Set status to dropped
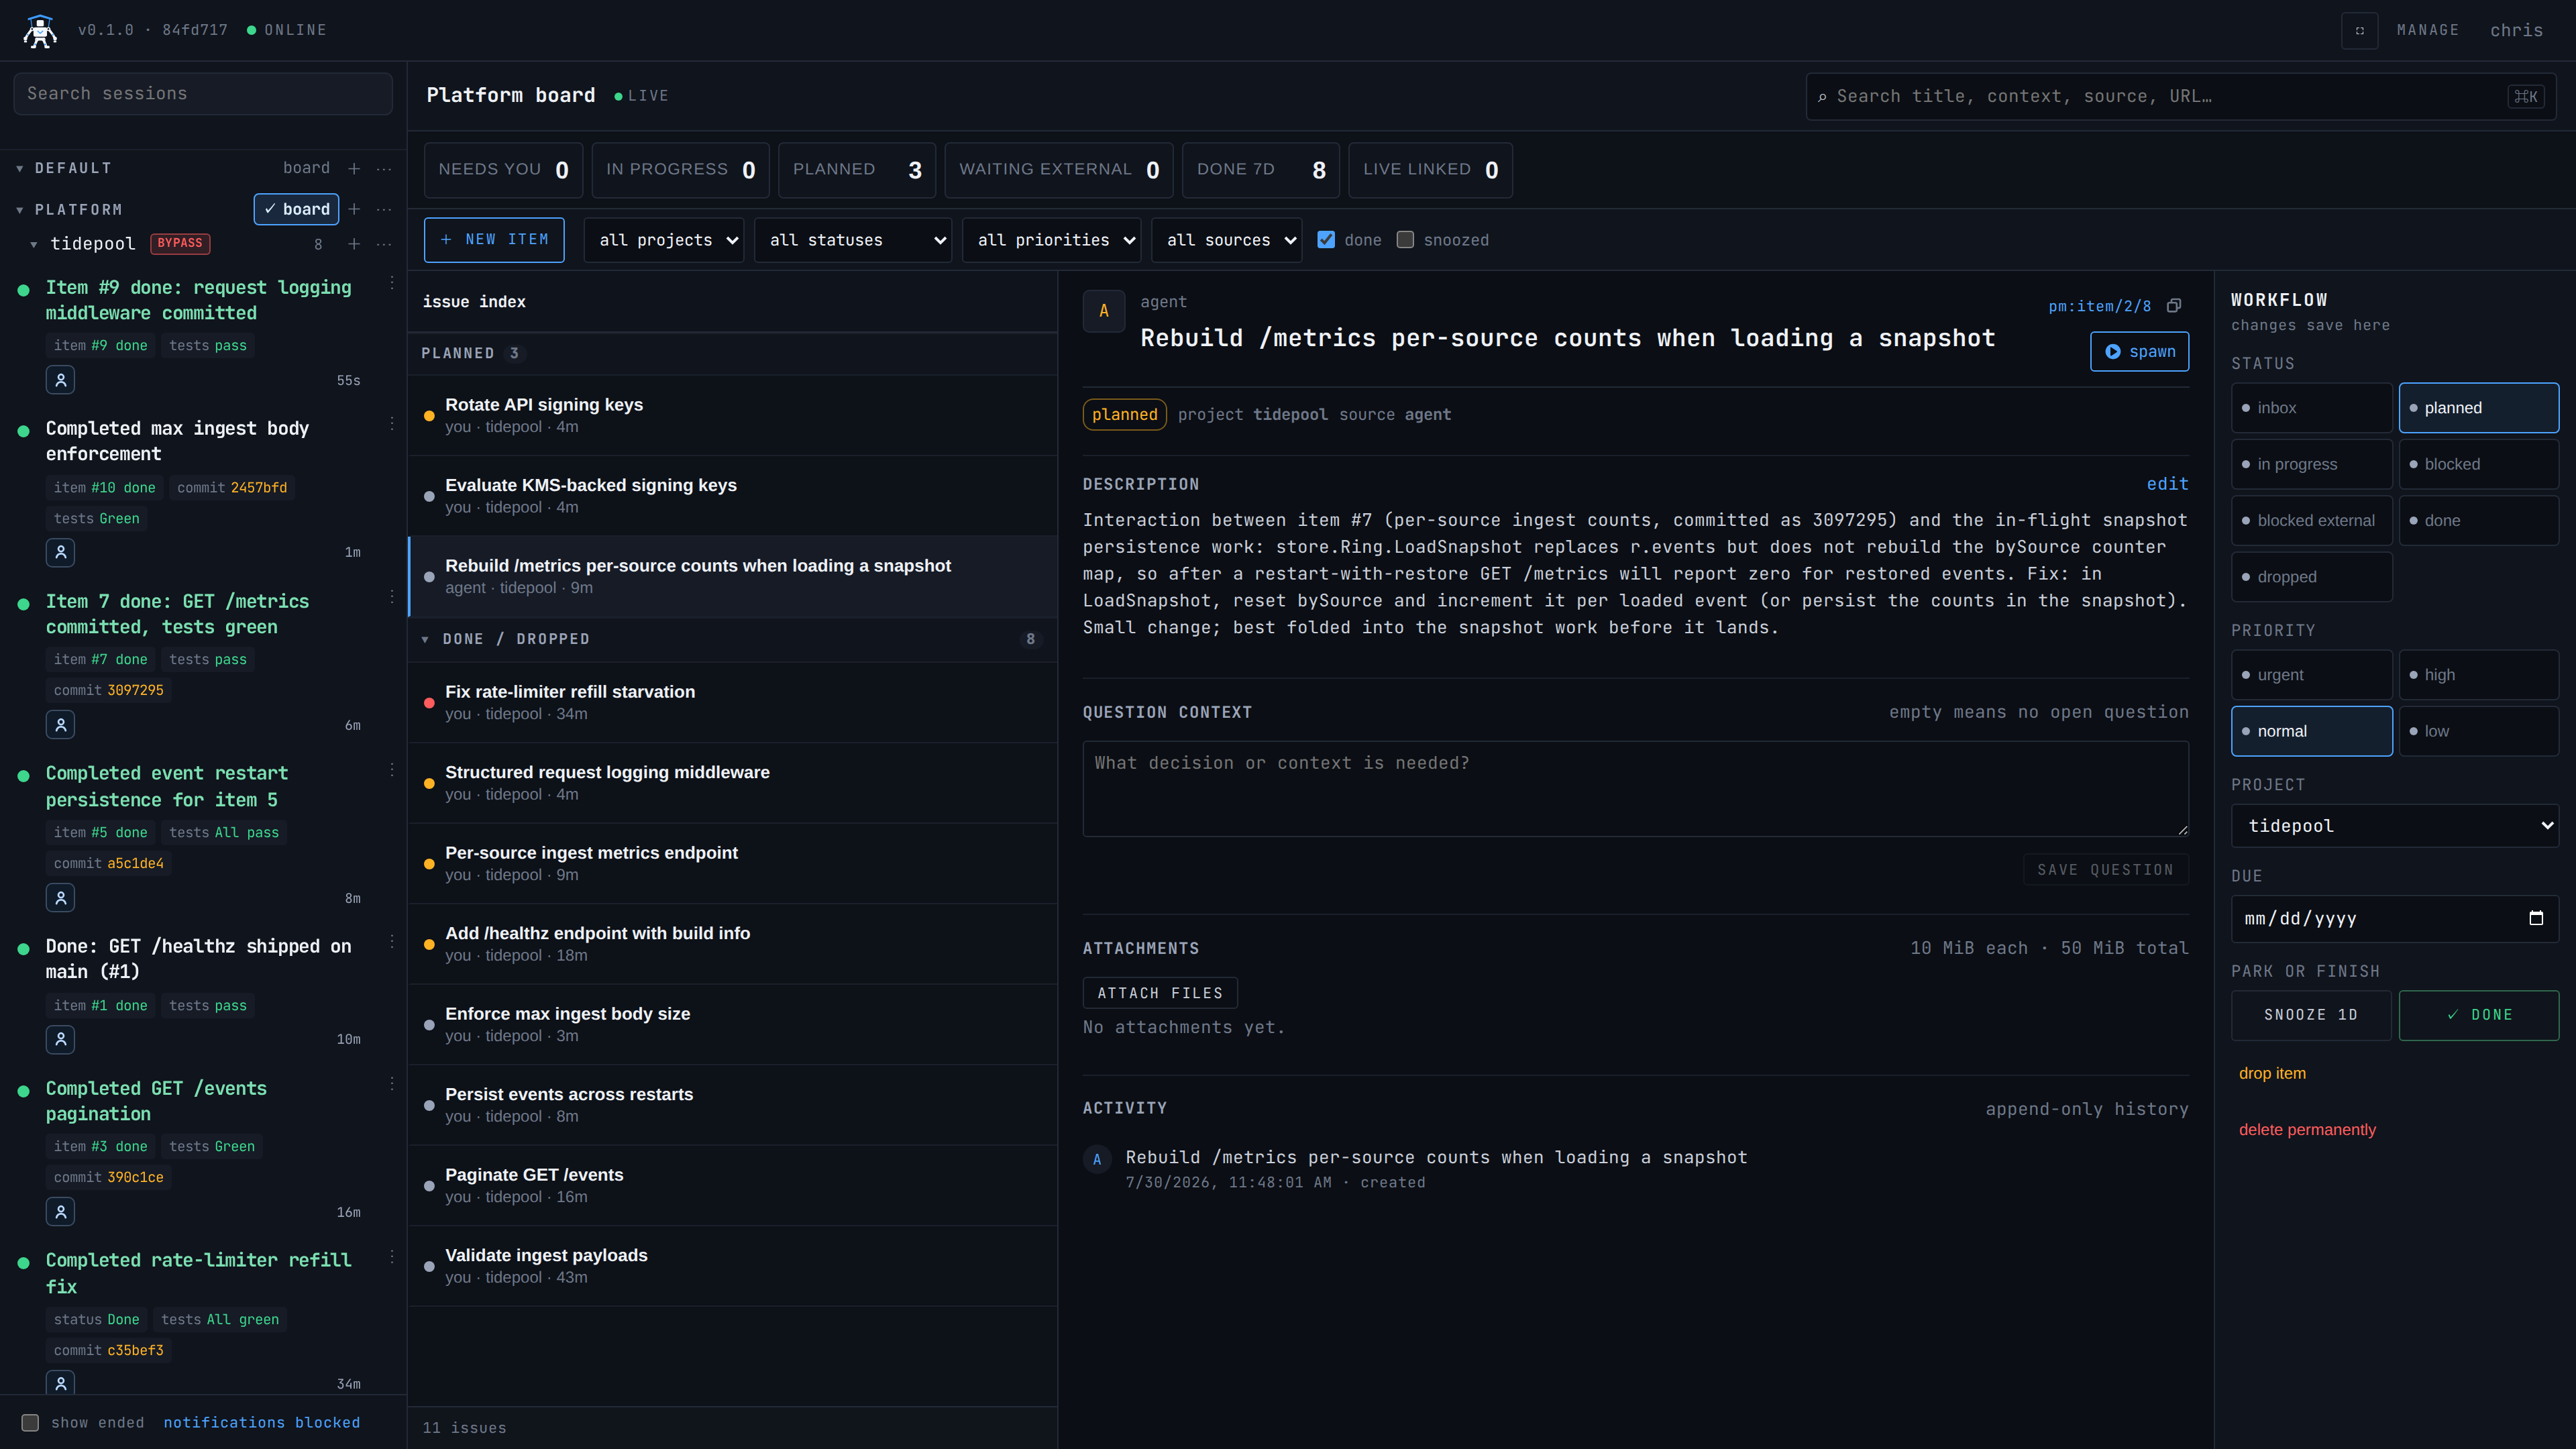The width and height of the screenshot is (2576, 1449). 2311,577
